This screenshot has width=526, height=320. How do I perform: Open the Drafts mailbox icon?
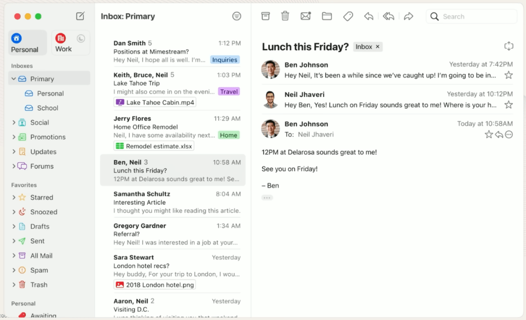click(x=22, y=226)
